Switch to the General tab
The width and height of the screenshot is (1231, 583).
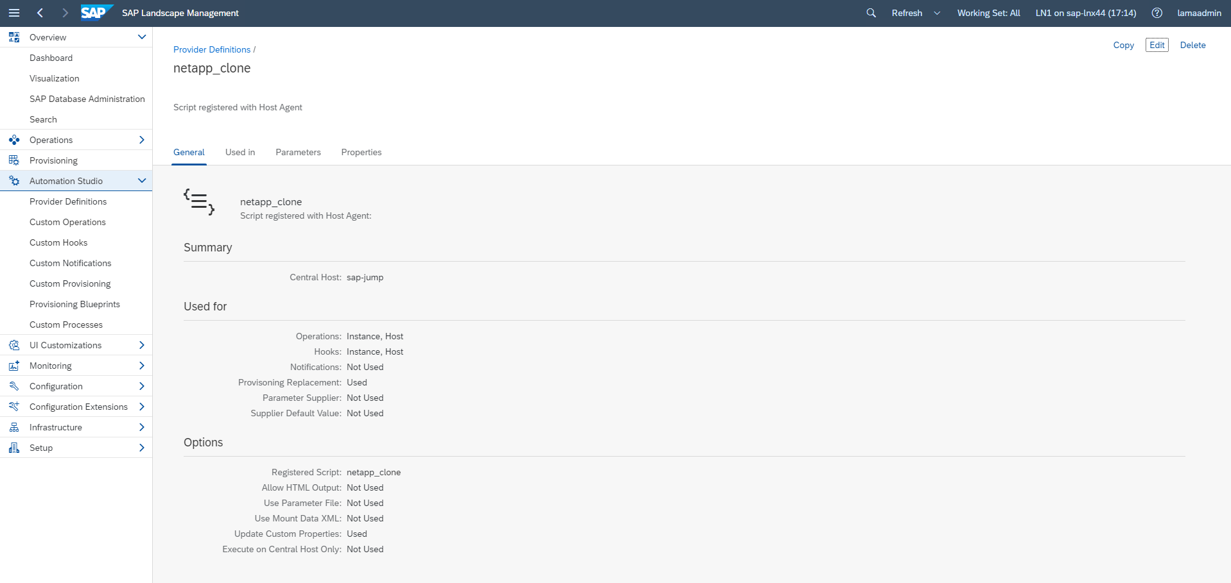[x=189, y=152]
